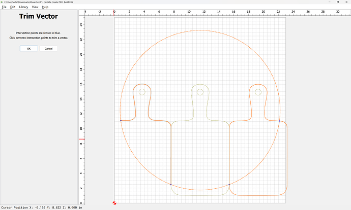Click the Carbide Create app icon in title bar
The height and width of the screenshot is (210, 351).
[2, 2]
